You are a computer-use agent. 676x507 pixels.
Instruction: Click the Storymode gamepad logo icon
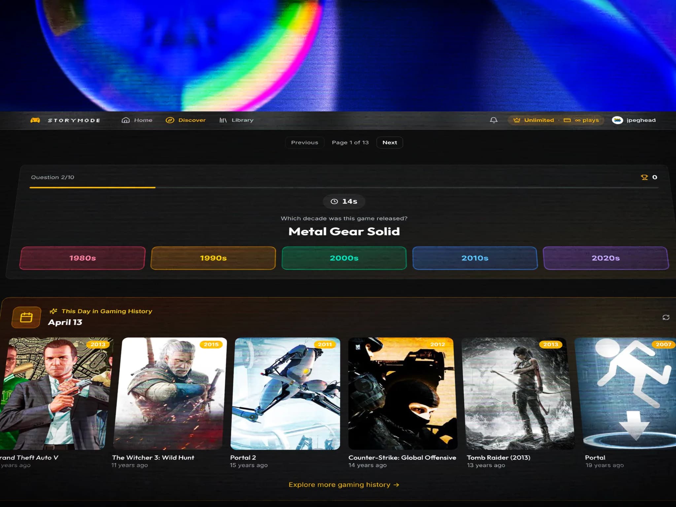click(35, 120)
